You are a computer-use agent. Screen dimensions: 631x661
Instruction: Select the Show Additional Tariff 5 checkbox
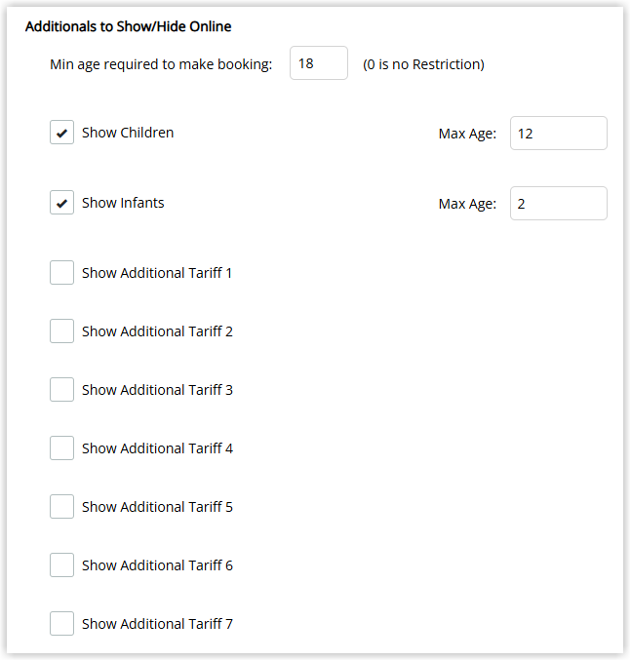pos(62,507)
